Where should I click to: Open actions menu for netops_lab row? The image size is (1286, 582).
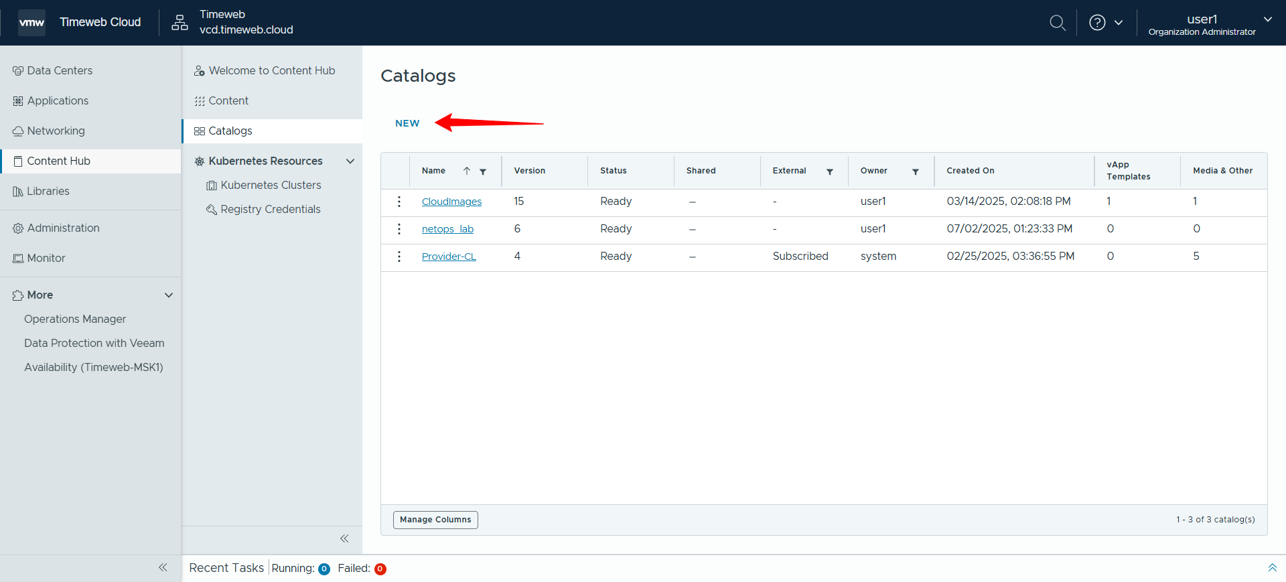tap(399, 229)
